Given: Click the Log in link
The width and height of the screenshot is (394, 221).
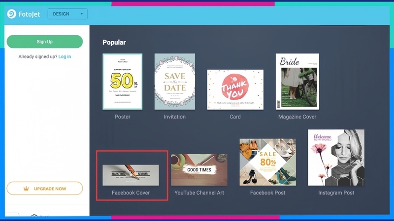Looking at the screenshot, I should 65,56.
